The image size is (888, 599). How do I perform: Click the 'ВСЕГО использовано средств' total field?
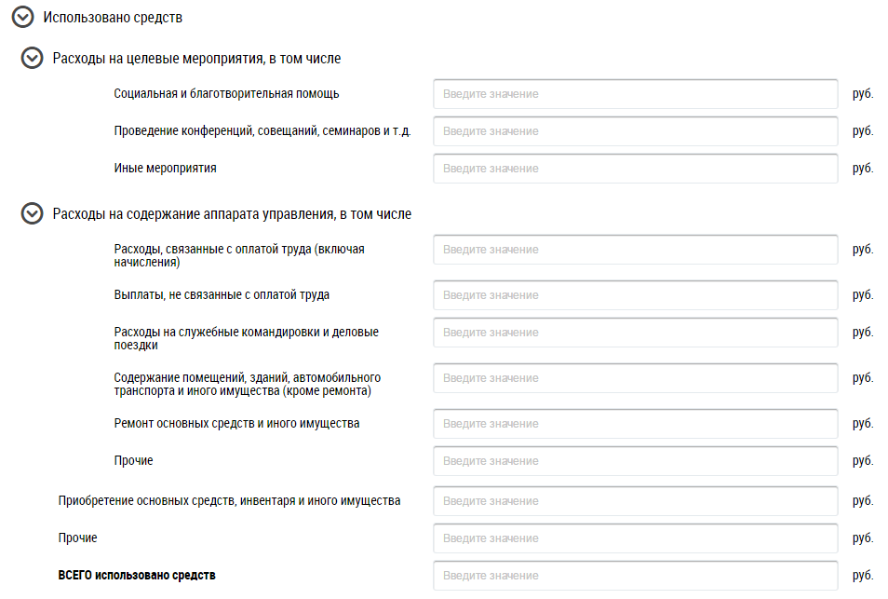point(636,576)
